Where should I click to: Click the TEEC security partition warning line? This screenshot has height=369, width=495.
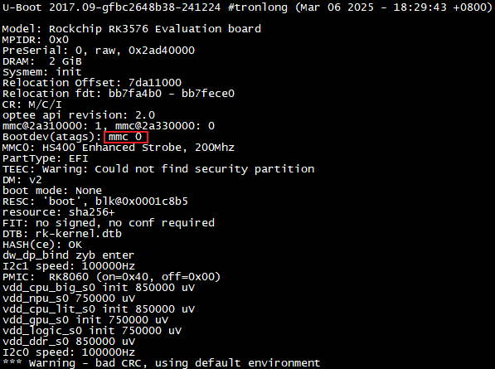point(158,169)
